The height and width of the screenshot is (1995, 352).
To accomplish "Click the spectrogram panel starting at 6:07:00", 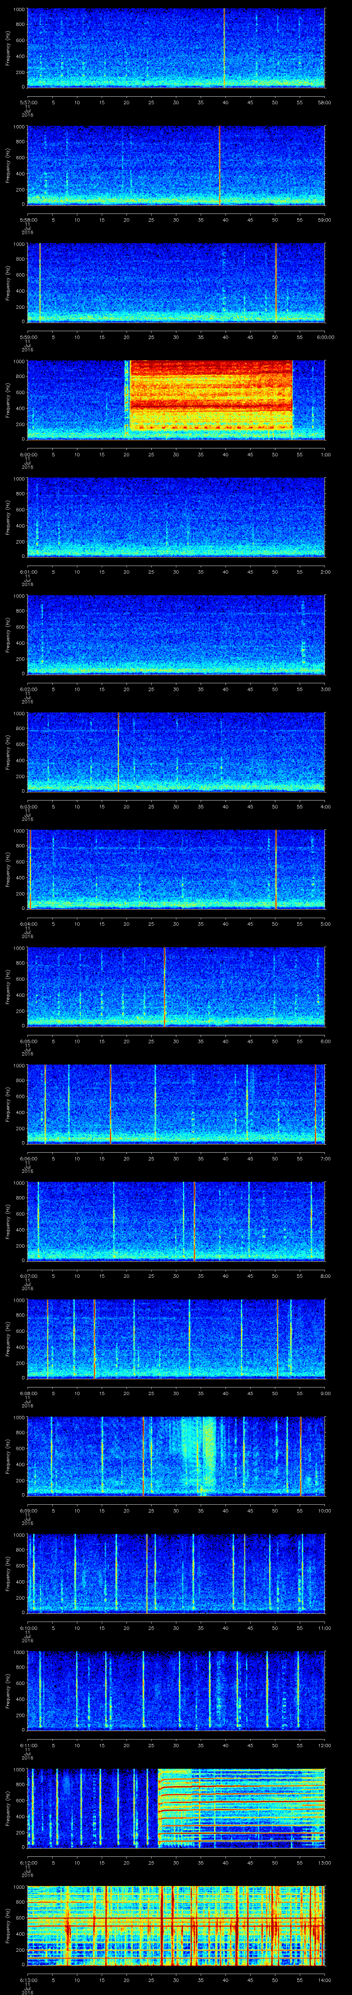I will (176, 1221).
